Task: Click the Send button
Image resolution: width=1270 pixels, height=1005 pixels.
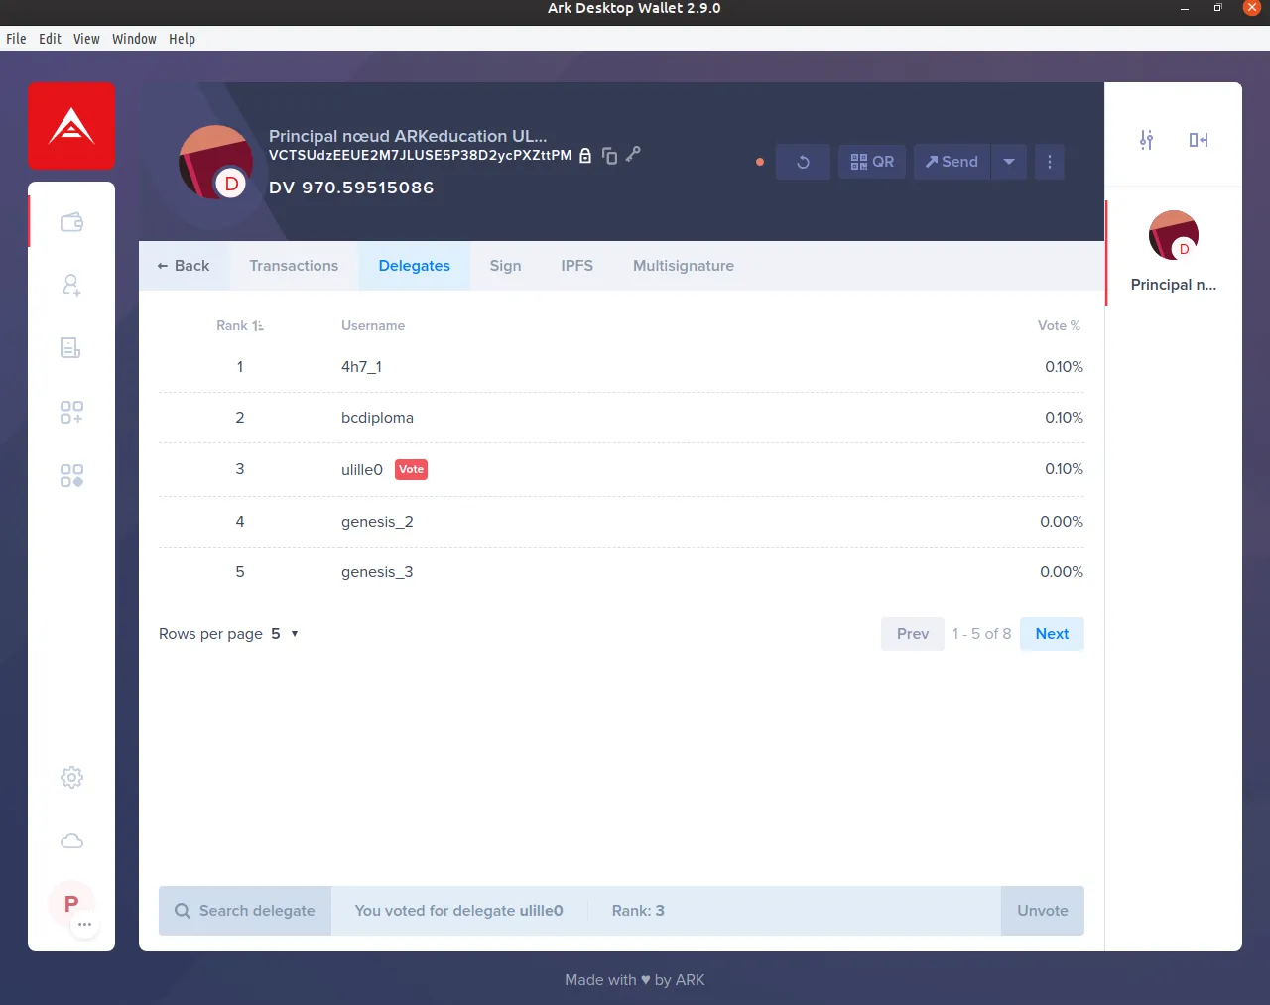Action: click(952, 162)
